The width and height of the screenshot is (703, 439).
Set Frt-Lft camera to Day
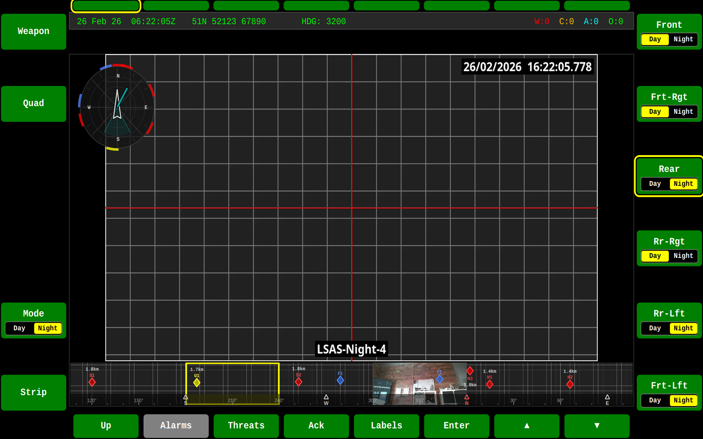click(x=655, y=400)
